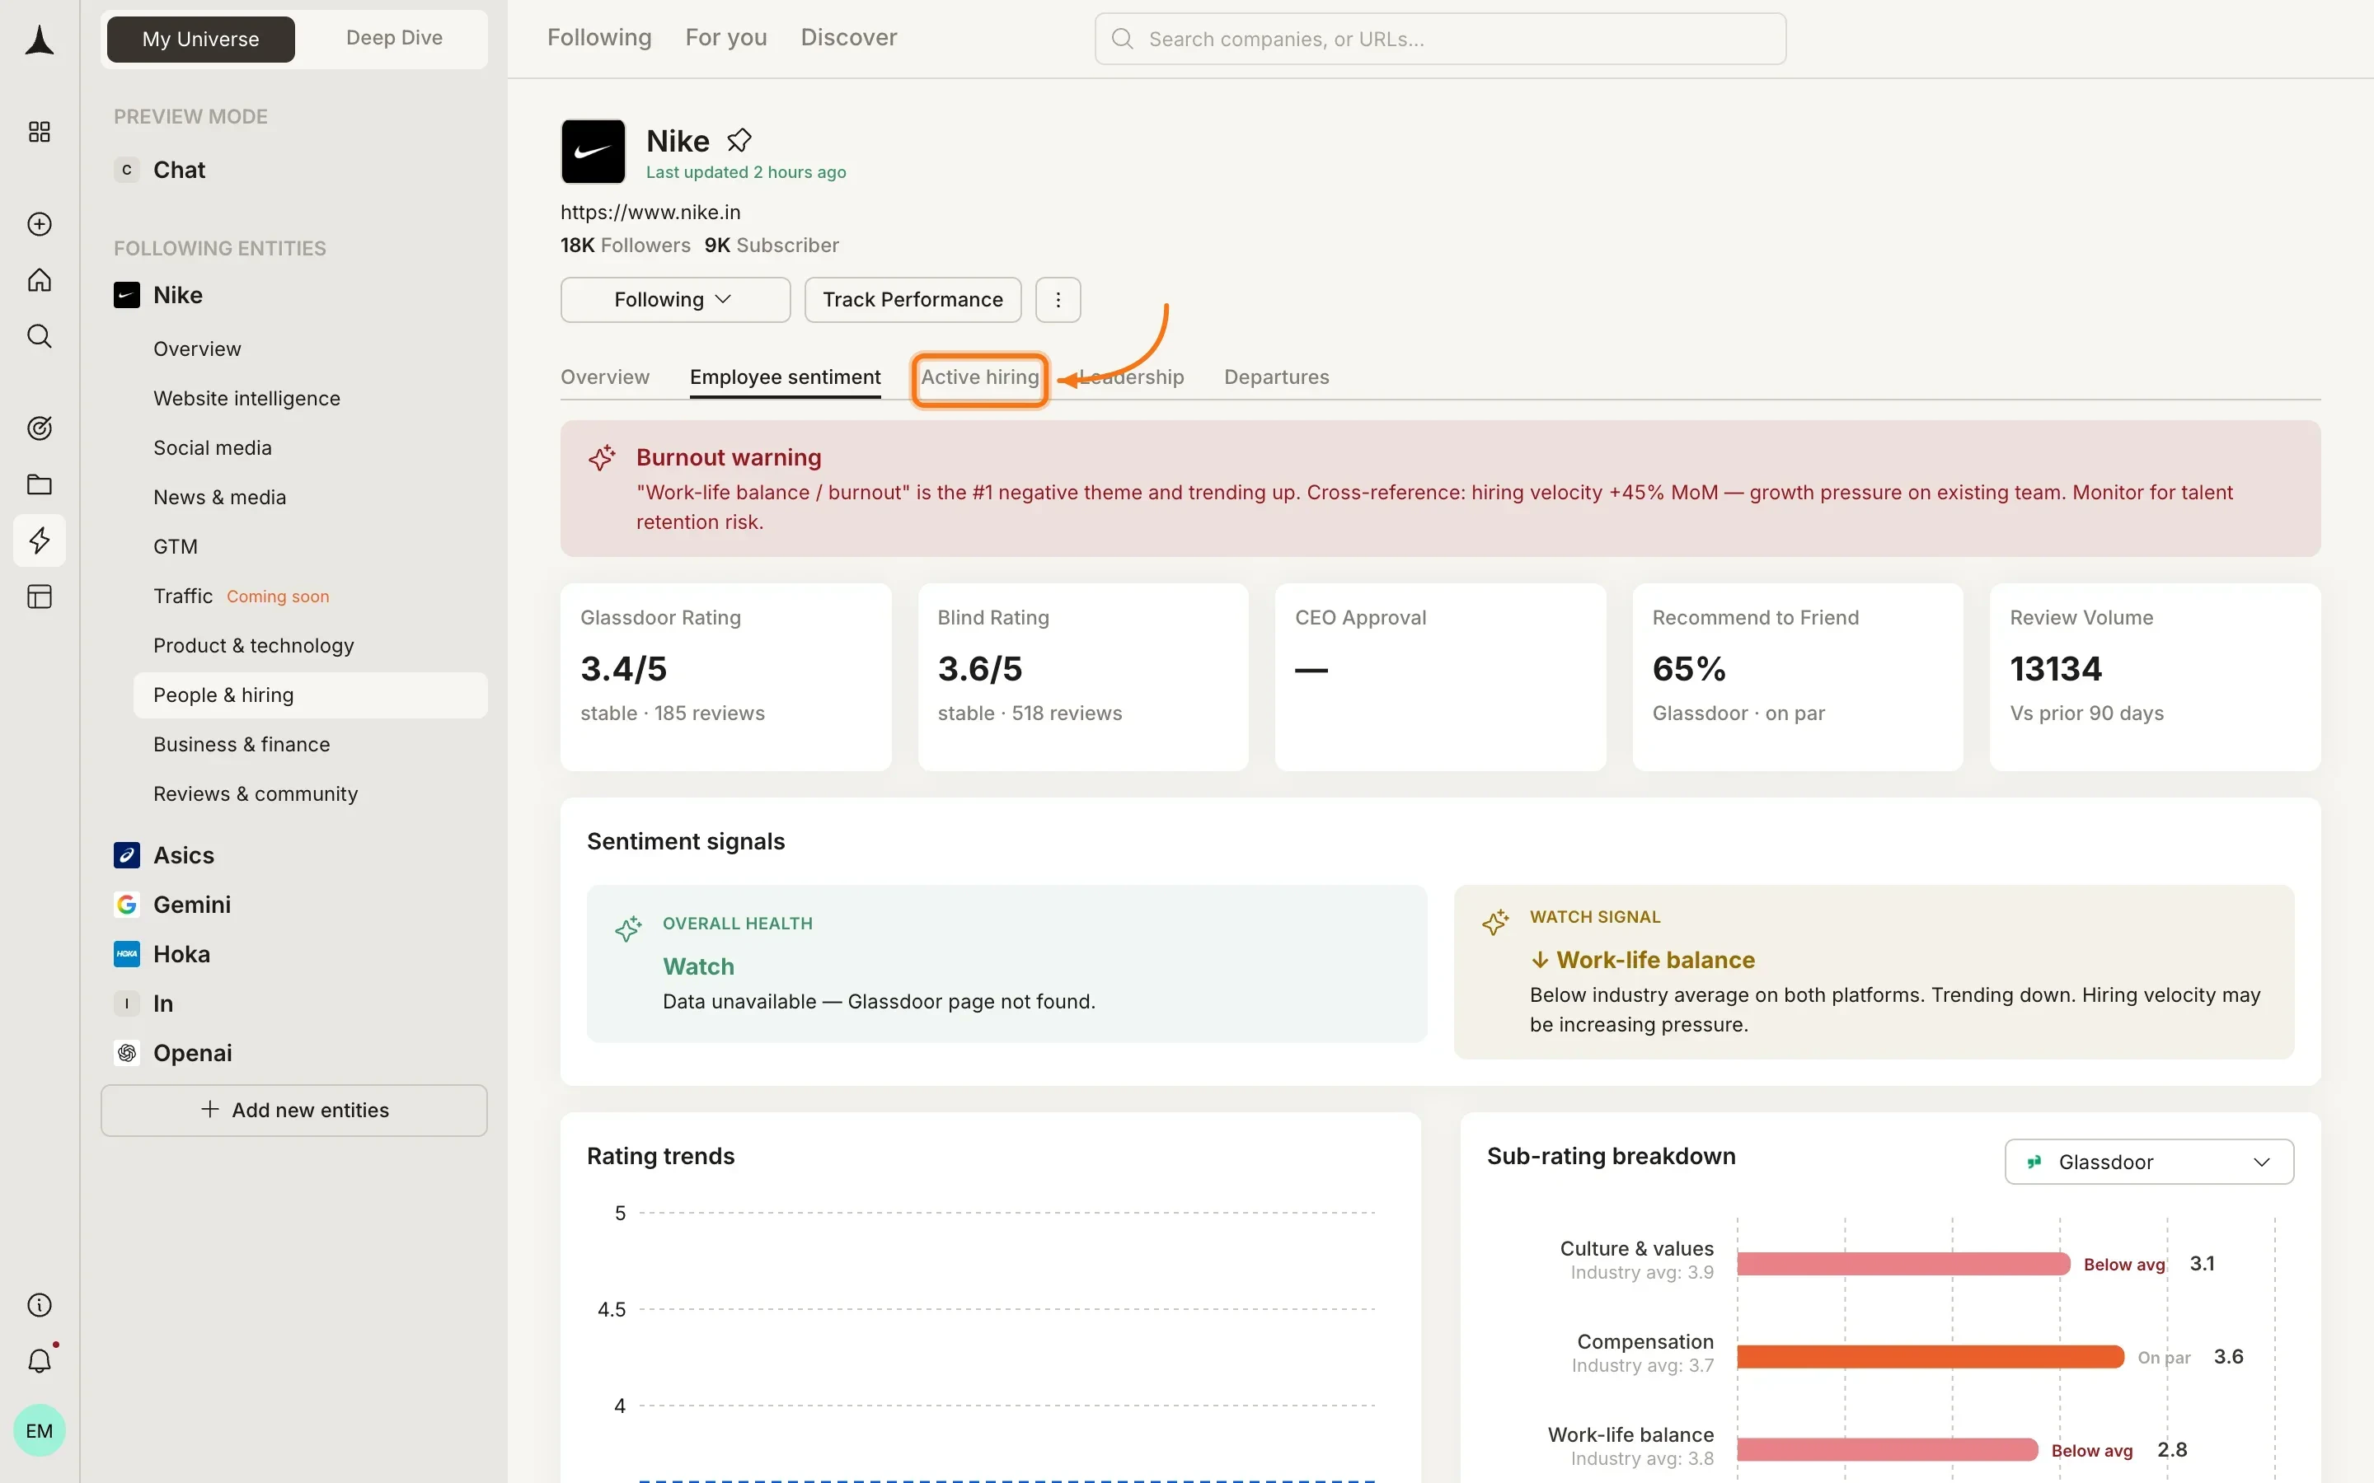This screenshot has height=1483, width=2374.
Task: Open Product & technology in sidebar
Action: [x=253, y=645]
